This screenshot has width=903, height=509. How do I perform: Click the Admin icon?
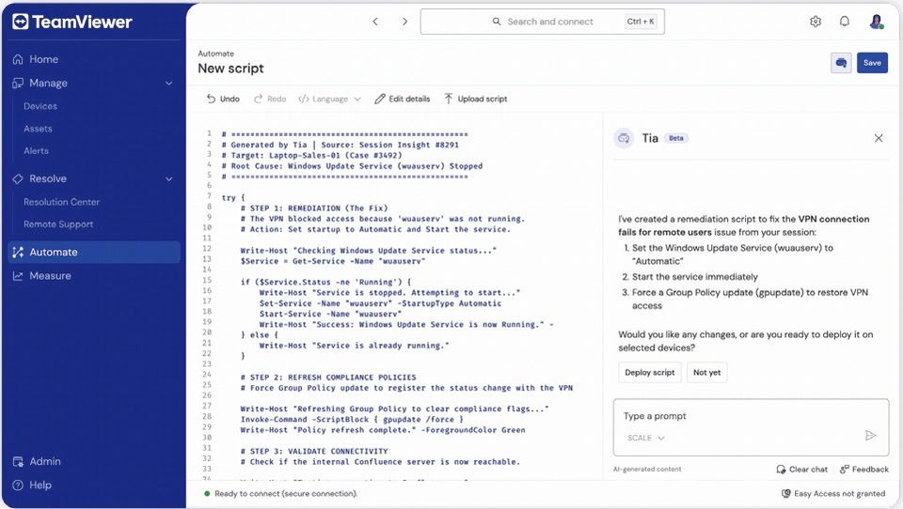pyautogui.click(x=18, y=461)
